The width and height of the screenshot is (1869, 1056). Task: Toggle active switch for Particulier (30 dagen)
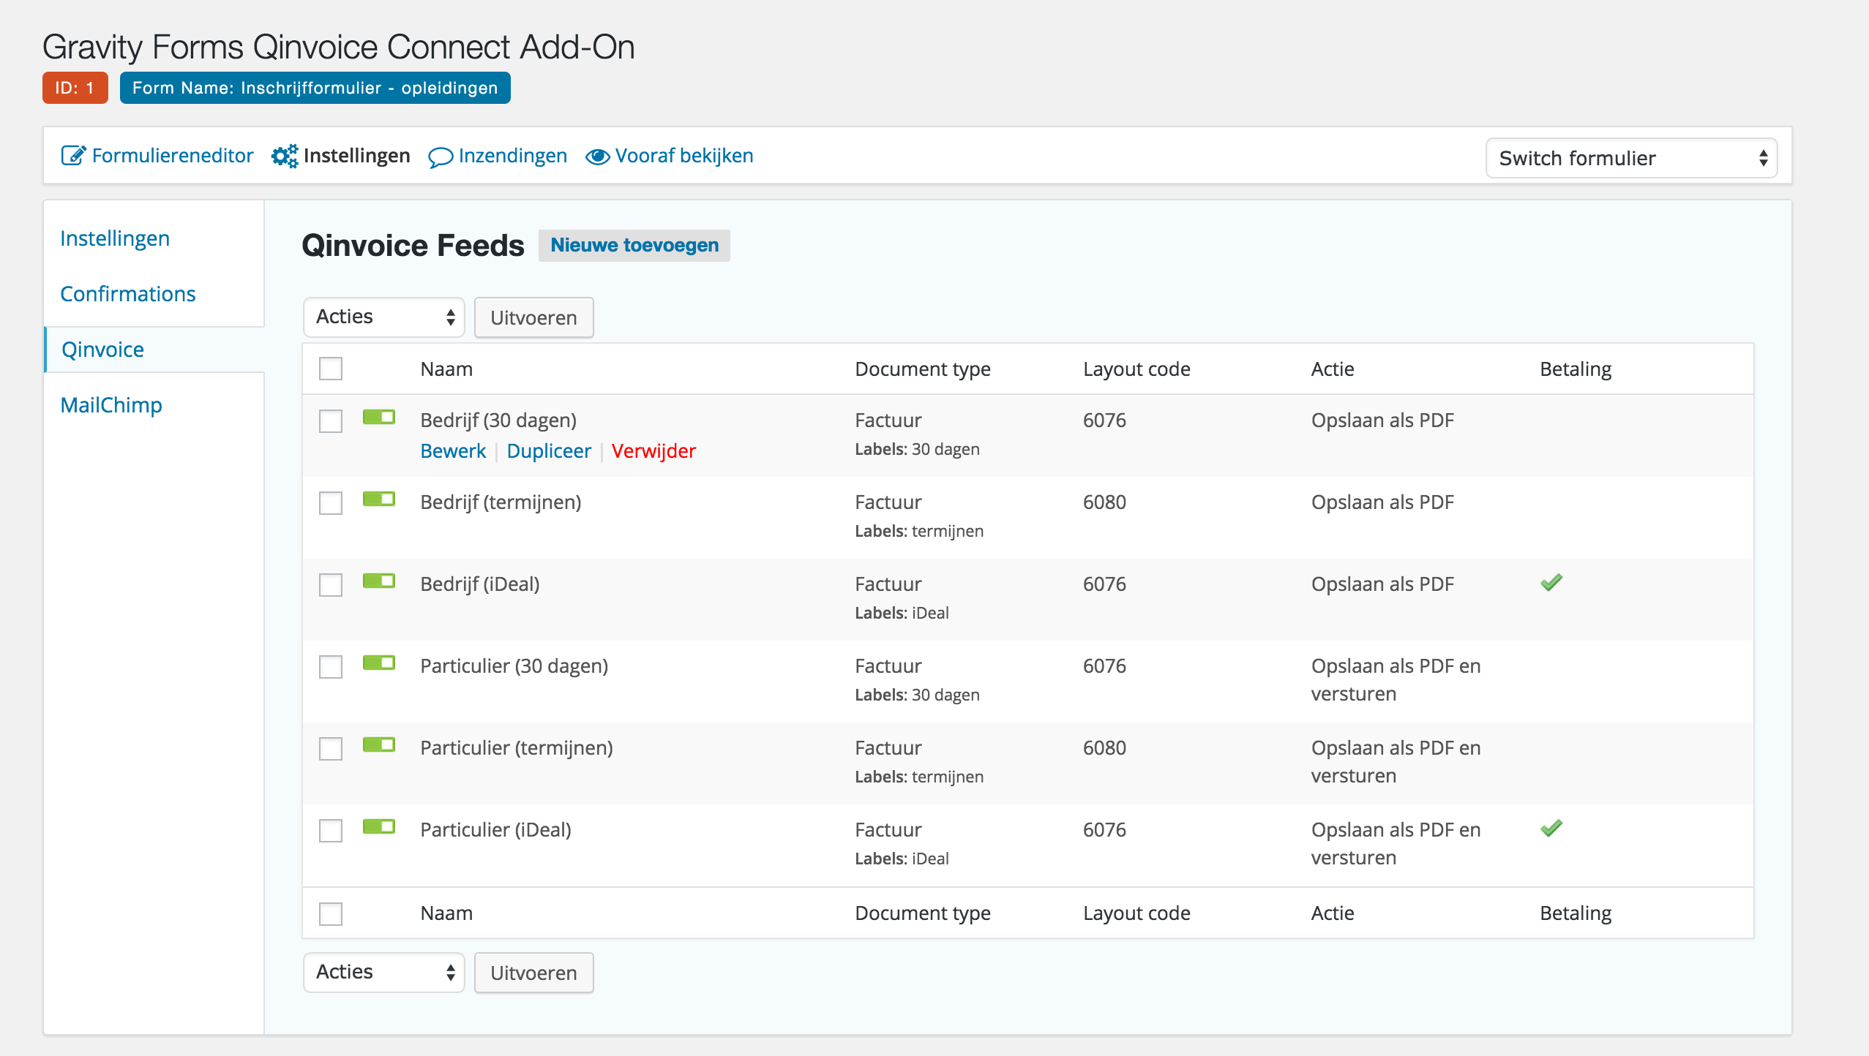point(379,663)
